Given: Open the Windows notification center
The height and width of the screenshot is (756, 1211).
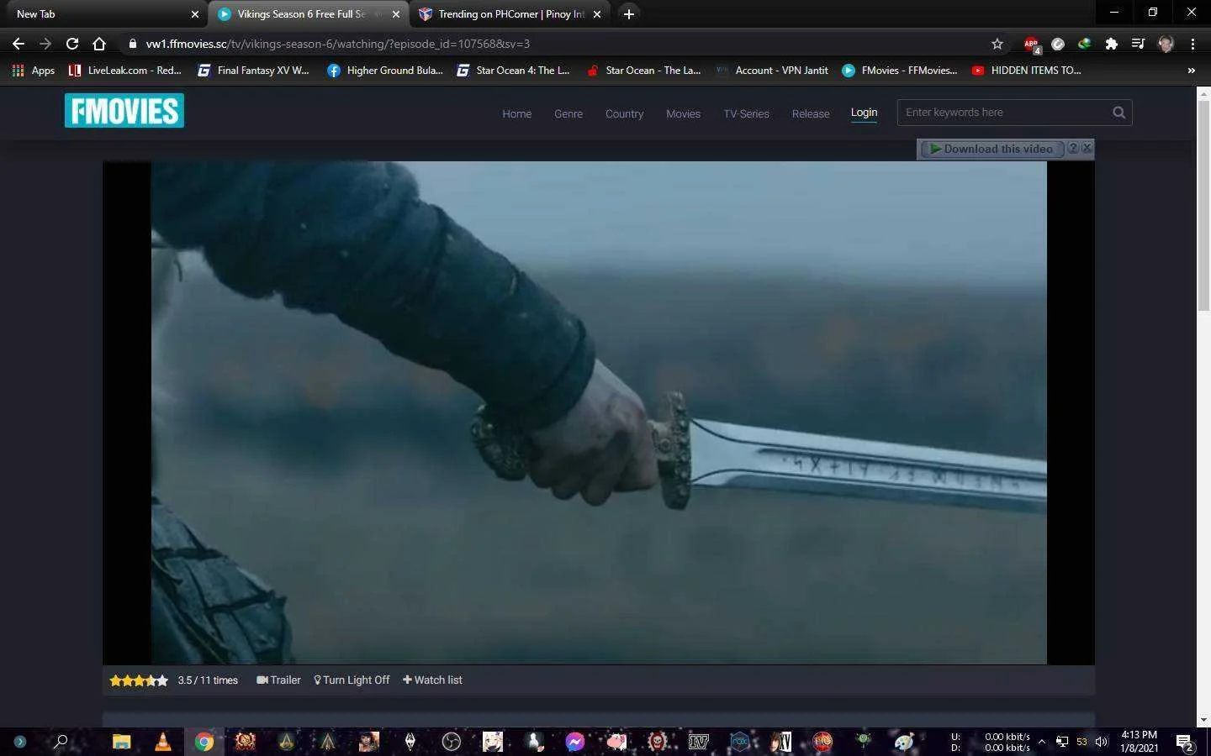Looking at the screenshot, I should click(x=1185, y=742).
